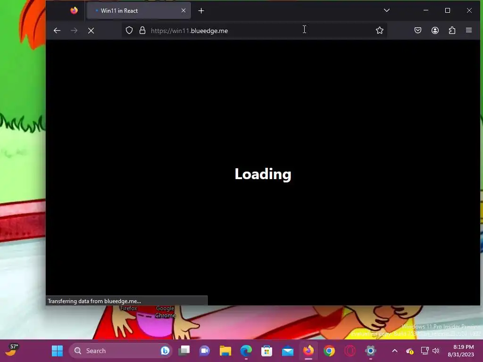
Task: Click the OneDrive warning tray icon
Action: click(x=410, y=351)
